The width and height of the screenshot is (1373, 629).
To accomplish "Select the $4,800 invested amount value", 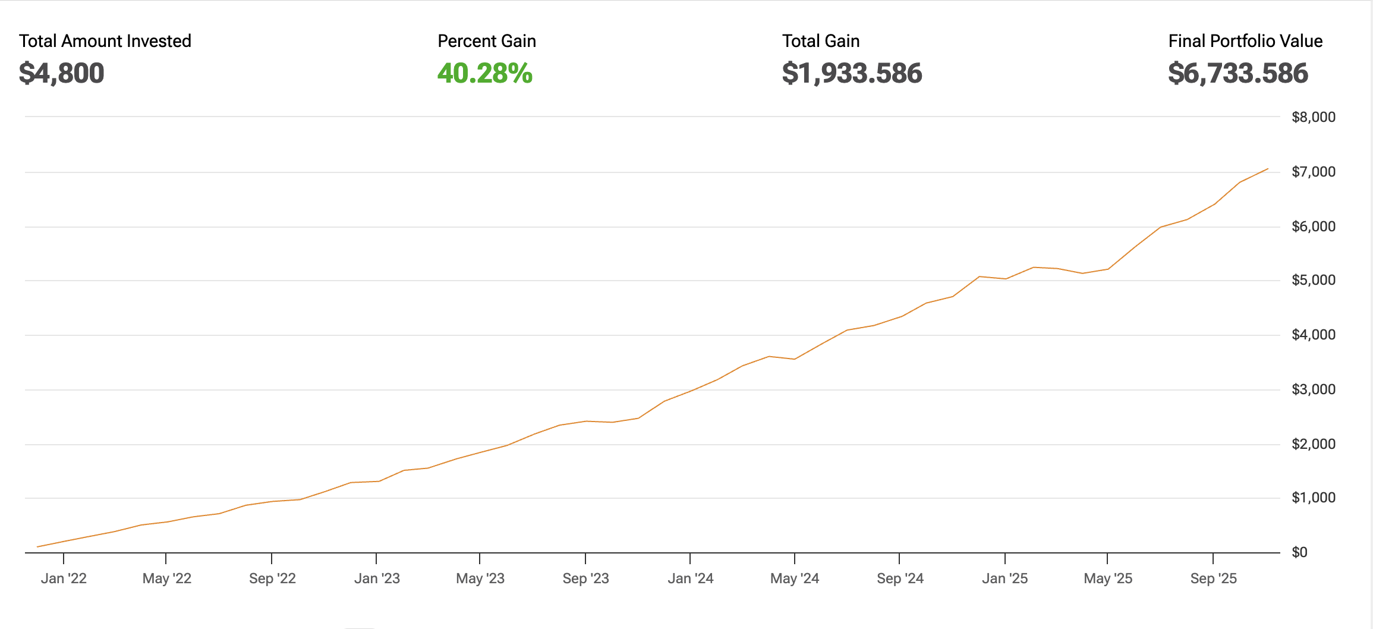I will 62,73.
